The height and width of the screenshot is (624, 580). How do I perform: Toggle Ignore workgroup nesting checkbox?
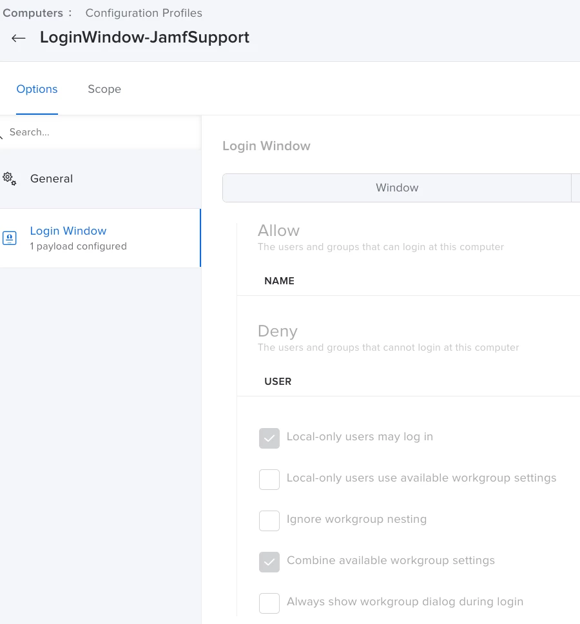(269, 521)
